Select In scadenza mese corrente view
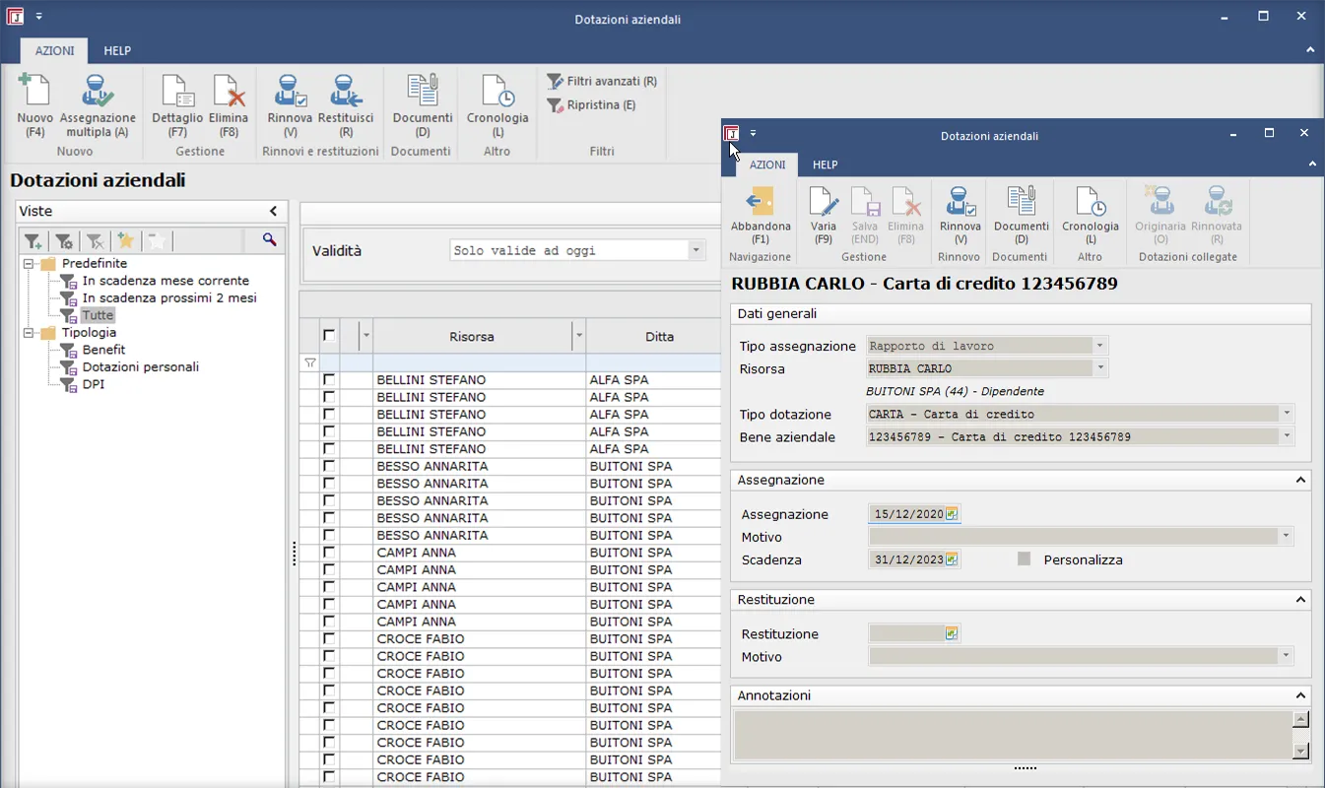1325x788 pixels. pos(166,281)
